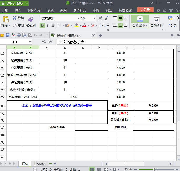Open the WPS 表格 application menu arrow
180x171 pixels.
click(27, 3)
